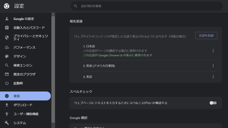Click the ウェブページにテキストを入力 spell check label
This screenshot has width=228, height=128.
[x=121, y=103]
